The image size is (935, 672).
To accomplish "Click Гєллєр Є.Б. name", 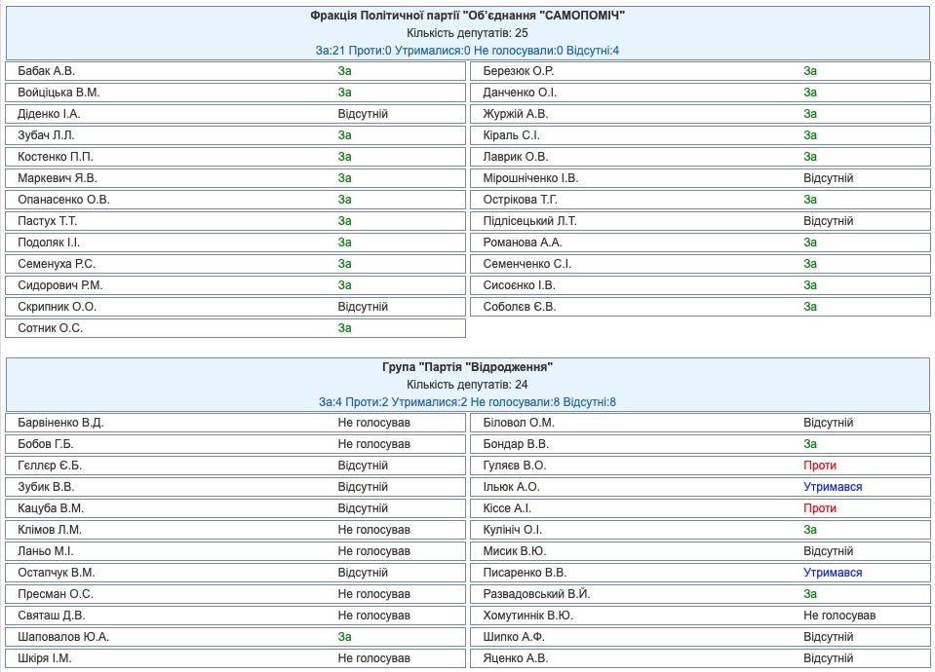I will pyautogui.click(x=50, y=466).
